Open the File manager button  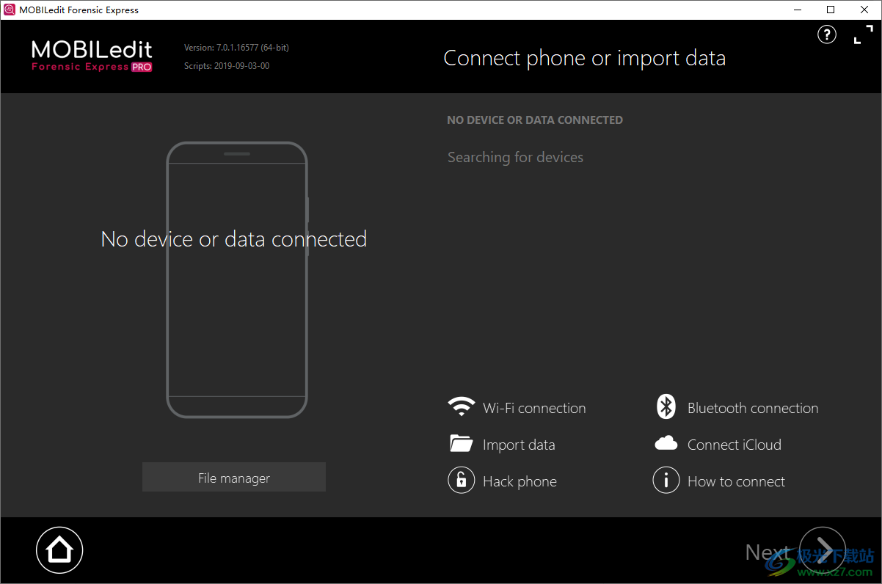click(234, 478)
